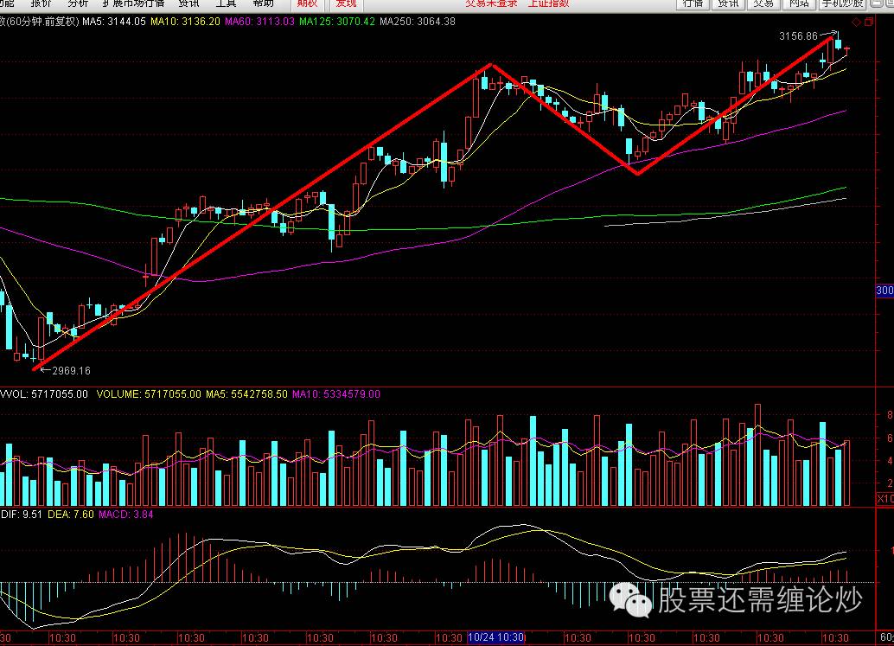Click the 3156.86 high price label
This screenshot has width=894, height=646.
[x=798, y=36]
